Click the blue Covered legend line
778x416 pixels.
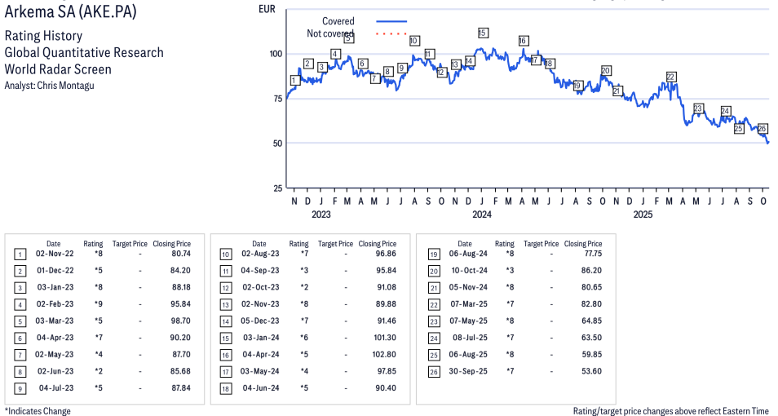pyautogui.click(x=391, y=21)
